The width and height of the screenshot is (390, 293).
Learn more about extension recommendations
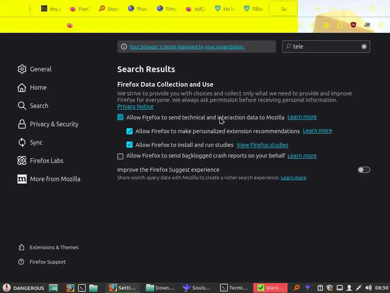pyautogui.click(x=317, y=130)
